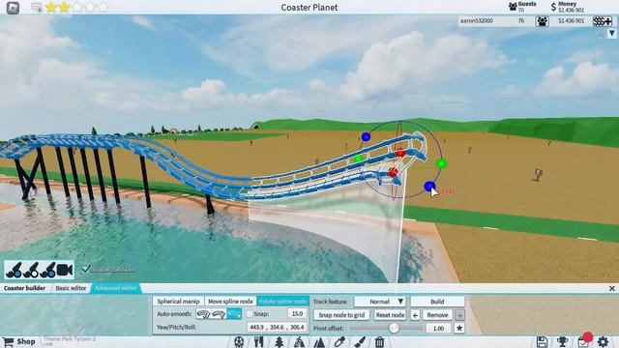
Task: Select the third coaster camera view icon
Action: coord(47,270)
